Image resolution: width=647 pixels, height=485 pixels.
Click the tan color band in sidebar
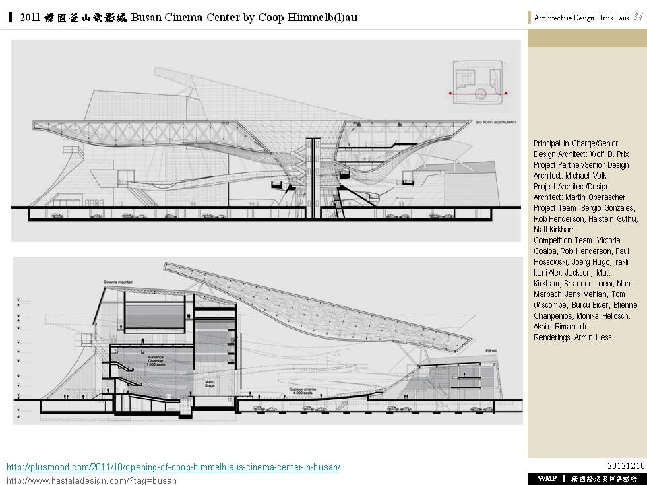point(587,38)
